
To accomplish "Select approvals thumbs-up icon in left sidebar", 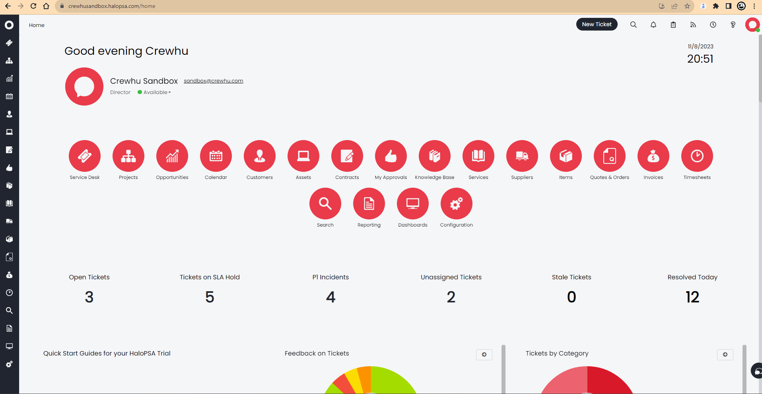I will [x=9, y=168].
